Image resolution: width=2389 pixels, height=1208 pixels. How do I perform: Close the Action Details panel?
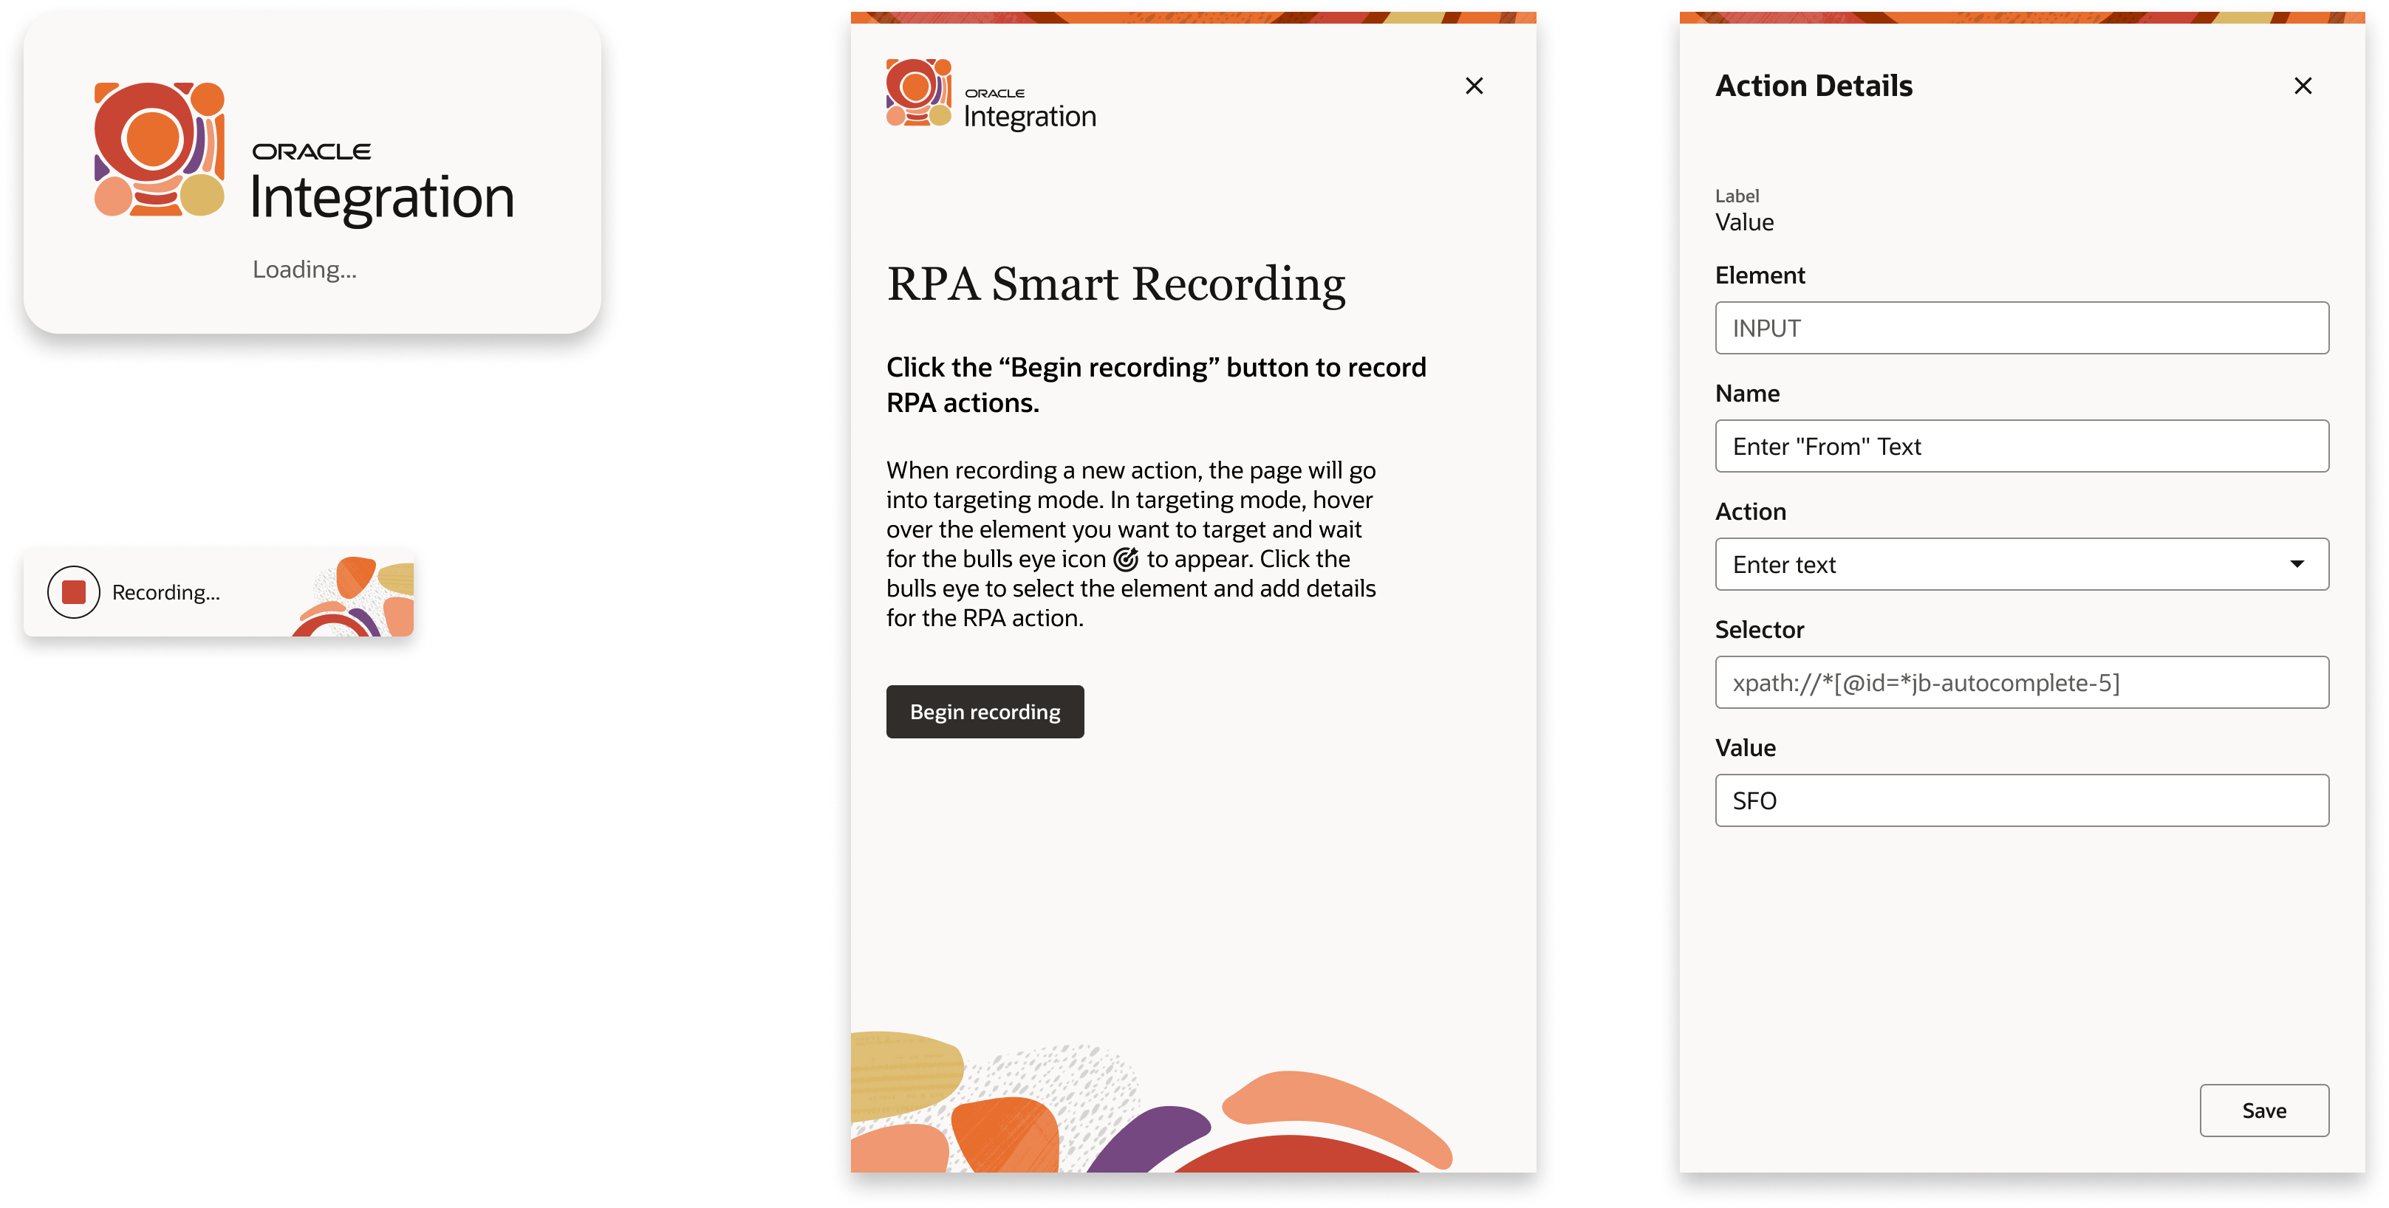pos(2302,86)
